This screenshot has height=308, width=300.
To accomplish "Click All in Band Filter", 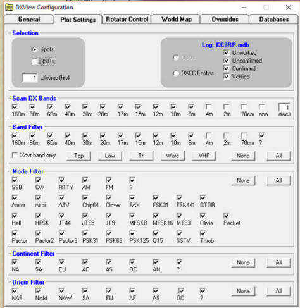I will [x=278, y=156].
